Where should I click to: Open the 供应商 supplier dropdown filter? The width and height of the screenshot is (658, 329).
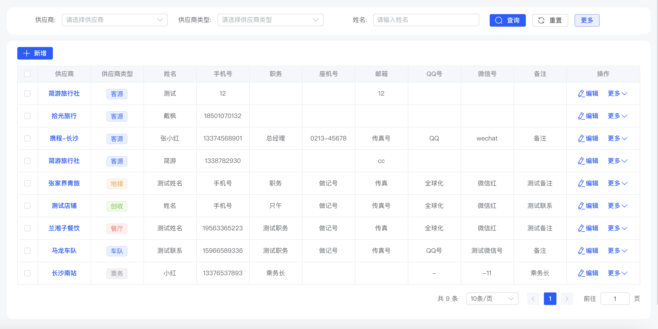pos(115,20)
